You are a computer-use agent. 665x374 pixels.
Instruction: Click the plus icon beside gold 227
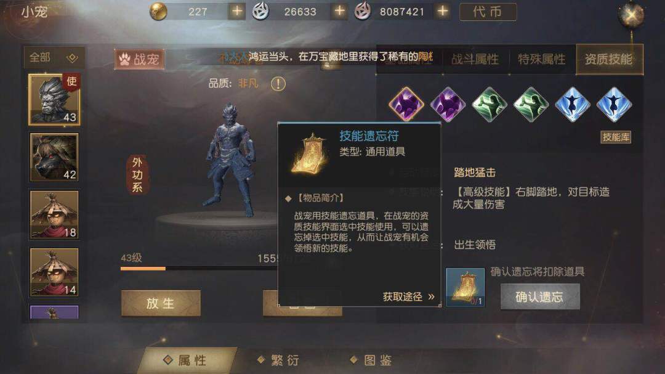pos(237,11)
